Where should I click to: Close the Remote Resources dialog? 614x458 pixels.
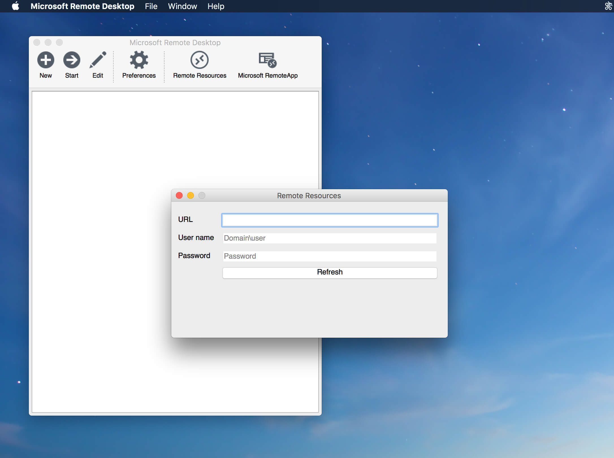click(x=179, y=195)
